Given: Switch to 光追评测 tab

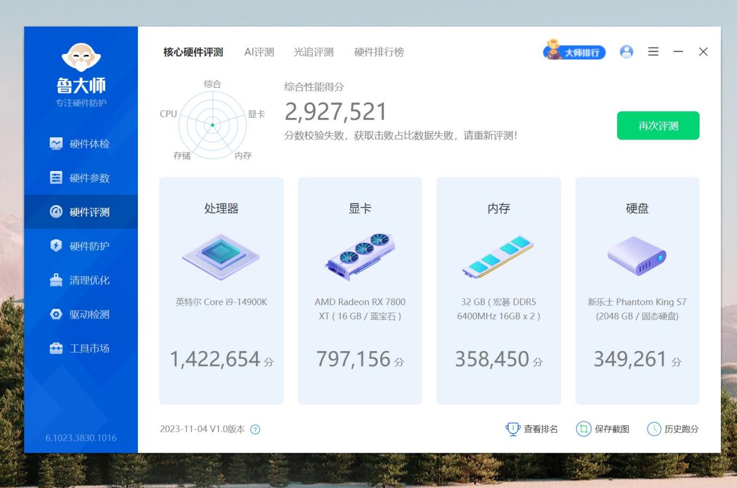Looking at the screenshot, I should coord(314,52).
